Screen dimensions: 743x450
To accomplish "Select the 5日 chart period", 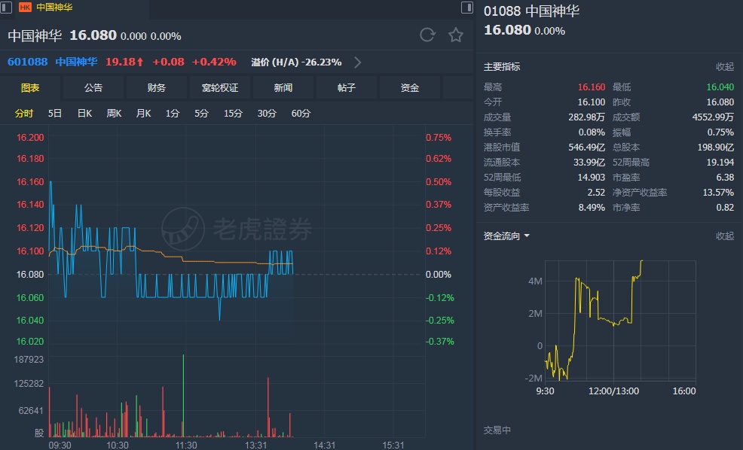I will (x=55, y=114).
